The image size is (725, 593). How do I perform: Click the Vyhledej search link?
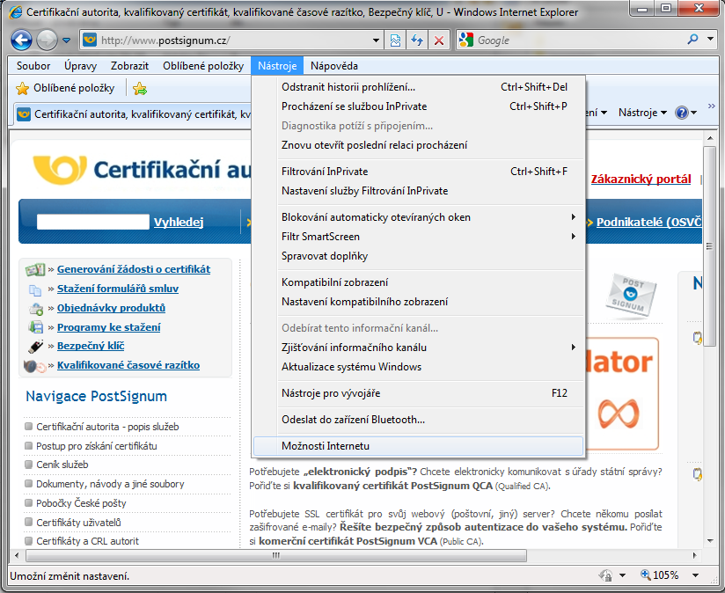pos(179,223)
